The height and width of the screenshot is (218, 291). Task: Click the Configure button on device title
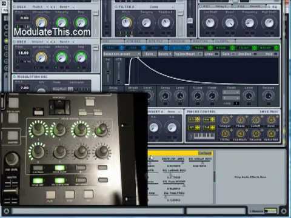click(x=205, y=153)
